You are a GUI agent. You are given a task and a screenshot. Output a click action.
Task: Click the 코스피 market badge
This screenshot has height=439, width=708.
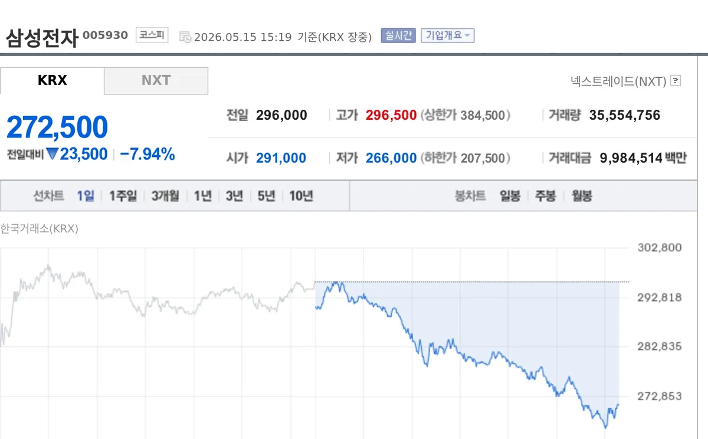pos(152,35)
